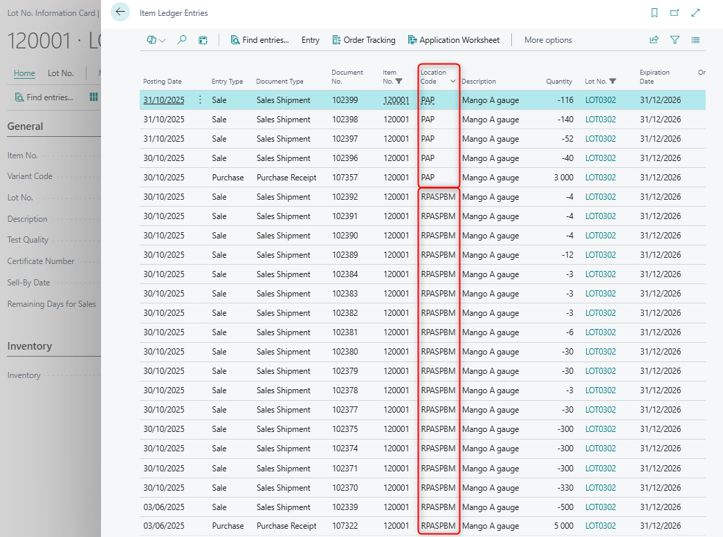Open the Item No. column filter
Viewport: 723px width, 537px height.
tap(399, 81)
